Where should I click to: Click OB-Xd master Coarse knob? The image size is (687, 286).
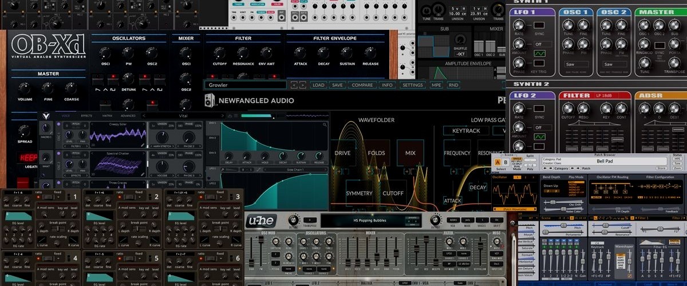pos(72,88)
